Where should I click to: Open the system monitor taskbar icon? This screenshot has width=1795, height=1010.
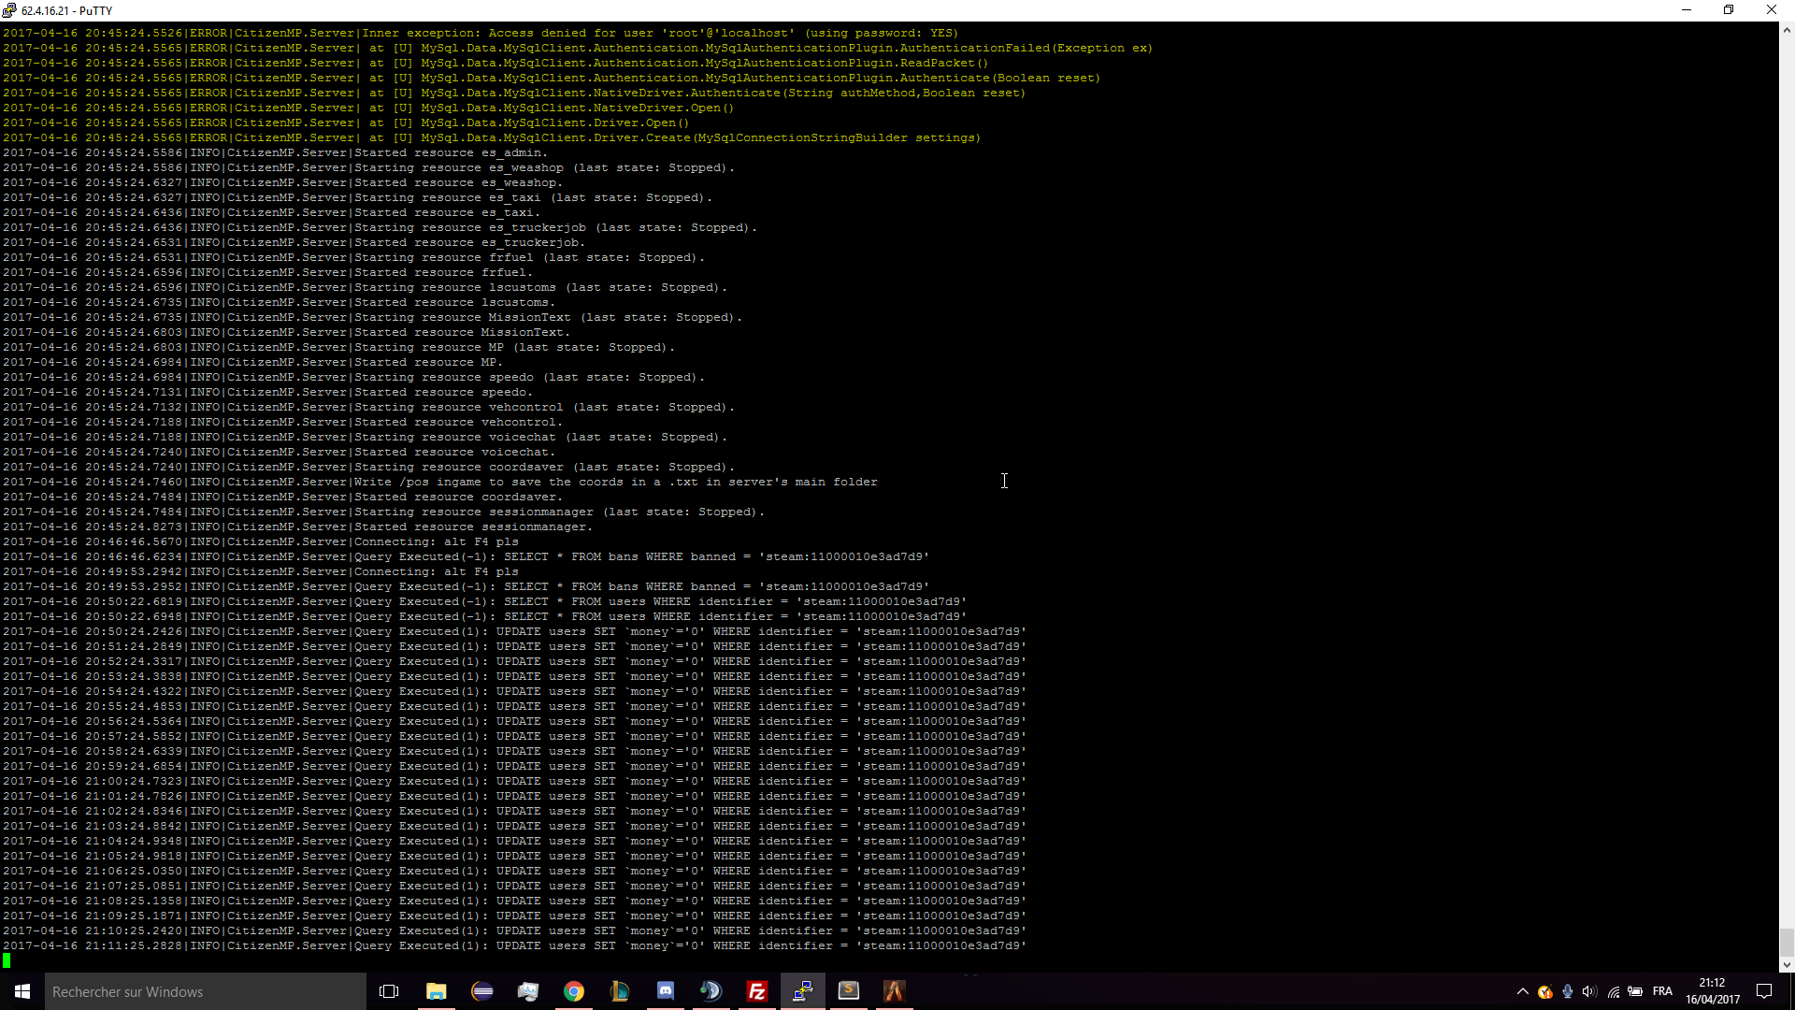pyautogui.click(x=527, y=991)
